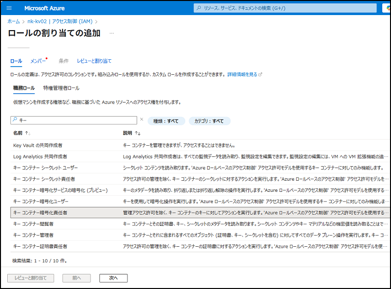Screen dimensions: 391x289
Task: Switch to the 条件 tab
Action: 63,61
